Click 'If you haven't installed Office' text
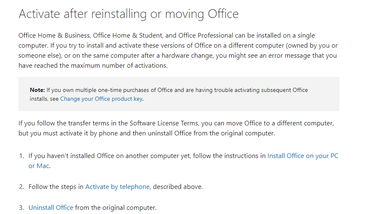This screenshot has width=378, height=214. pos(71,156)
